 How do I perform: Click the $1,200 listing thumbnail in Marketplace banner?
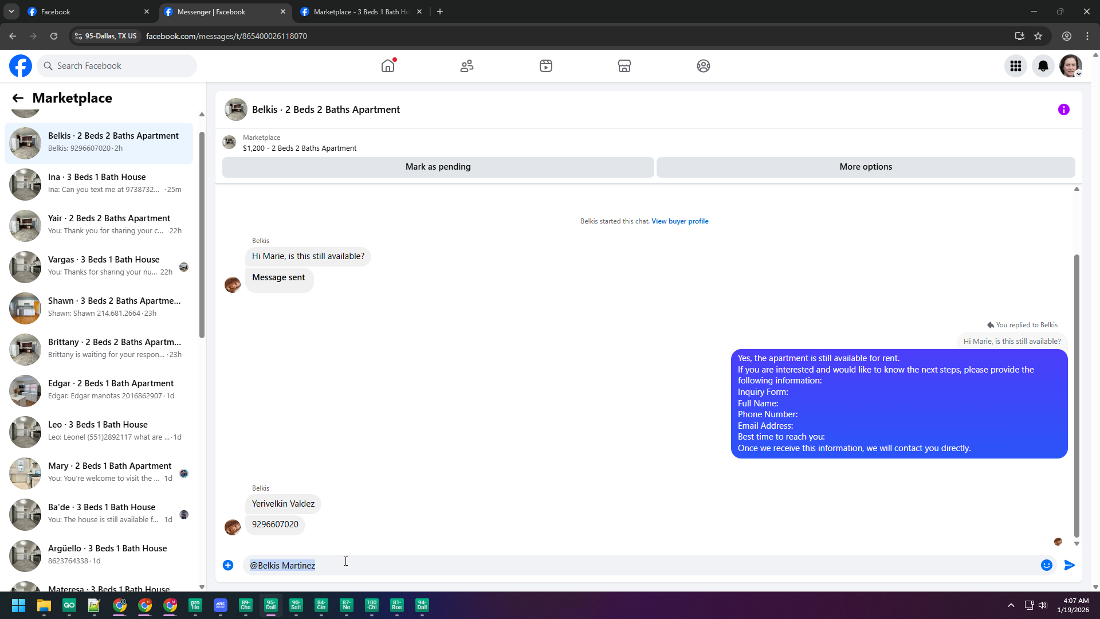click(229, 142)
